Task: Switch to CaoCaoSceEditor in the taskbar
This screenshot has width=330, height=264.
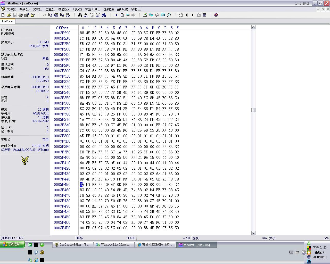Action: click(x=72, y=245)
